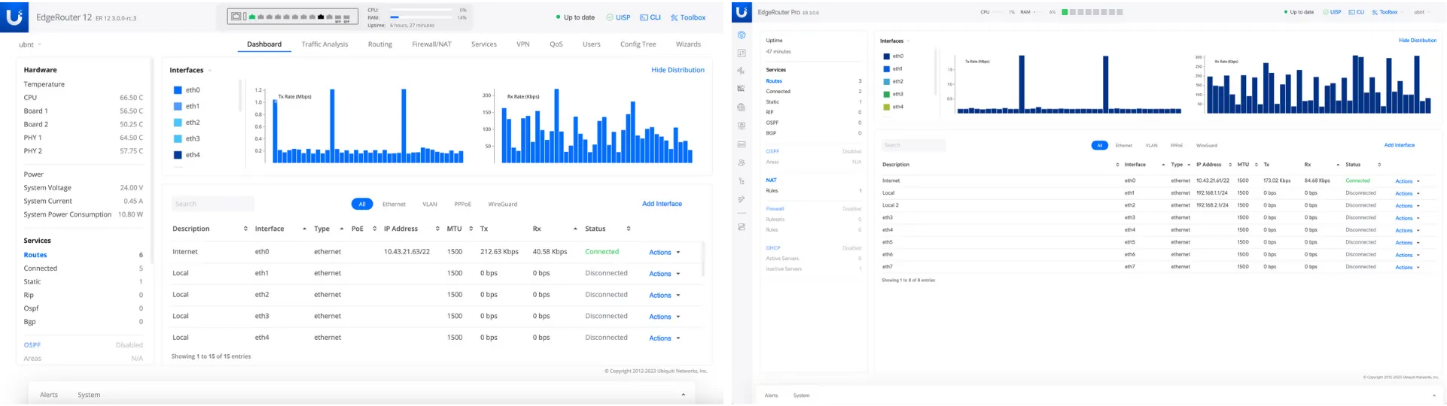1447x406 pixels.
Task: Open Toolbox wrench icon in EdgeRouter 12
Action: tap(674, 17)
